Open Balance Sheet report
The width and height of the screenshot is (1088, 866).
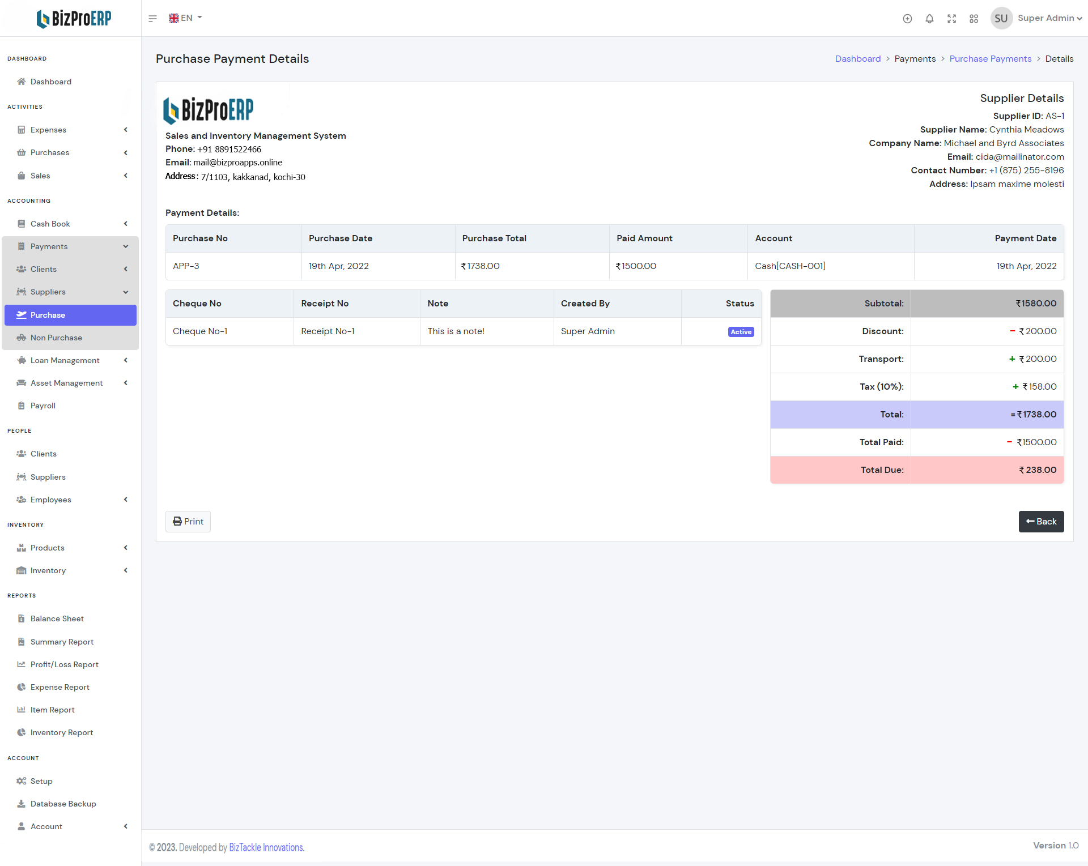pyautogui.click(x=57, y=618)
